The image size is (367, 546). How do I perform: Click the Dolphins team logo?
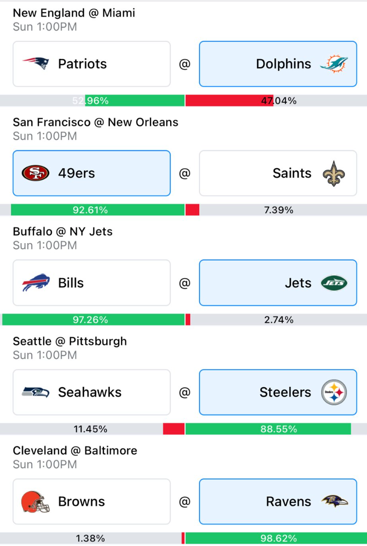pyautogui.click(x=334, y=64)
